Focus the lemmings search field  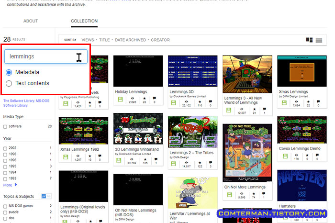pyautogui.click(x=46, y=56)
